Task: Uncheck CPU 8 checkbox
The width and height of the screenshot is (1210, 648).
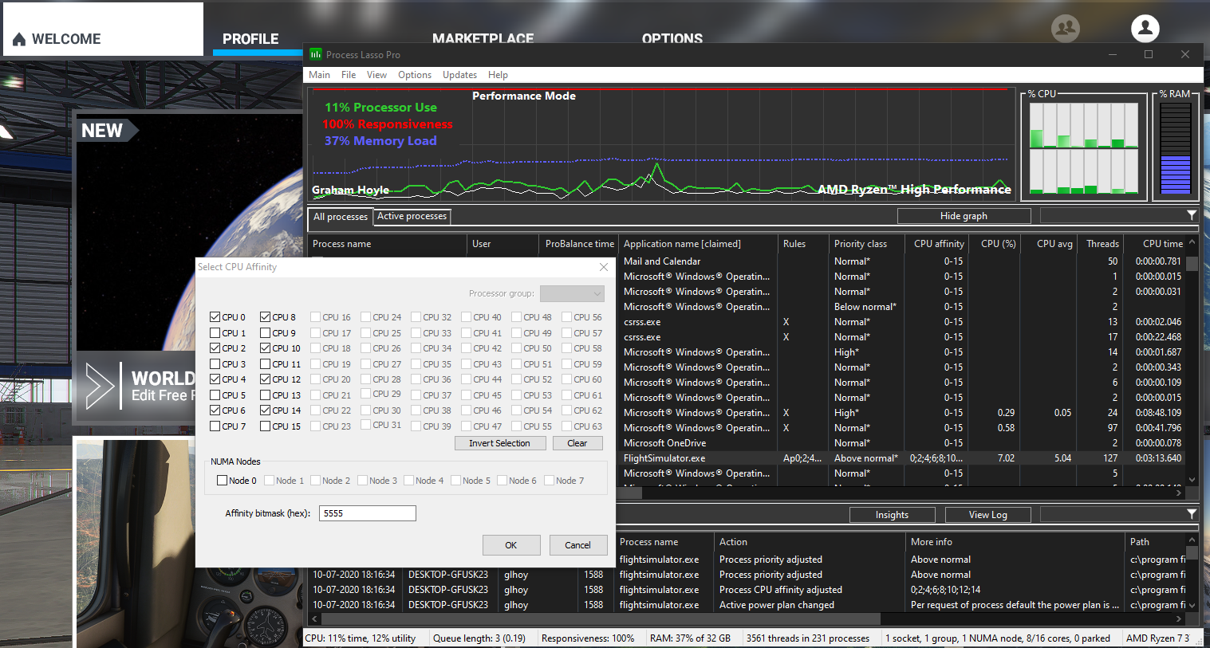Action: click(x=266, y=317)
